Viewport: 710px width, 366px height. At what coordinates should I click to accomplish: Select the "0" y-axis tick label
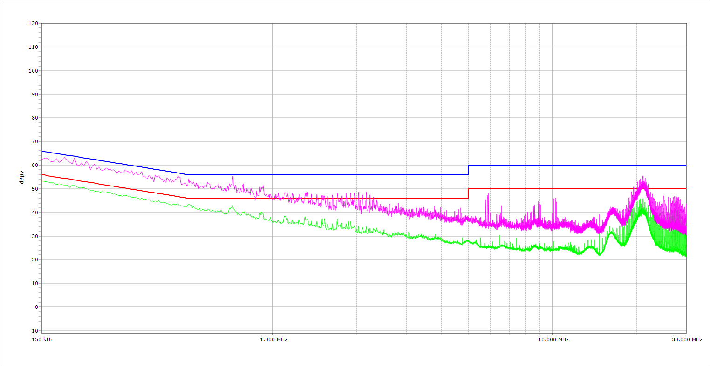tap(36, 307)
